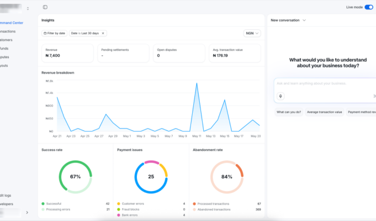Viewport: 376px width, 221px height.
Task: Click the 67% success rate donut chart
Action: coord(75,177)
